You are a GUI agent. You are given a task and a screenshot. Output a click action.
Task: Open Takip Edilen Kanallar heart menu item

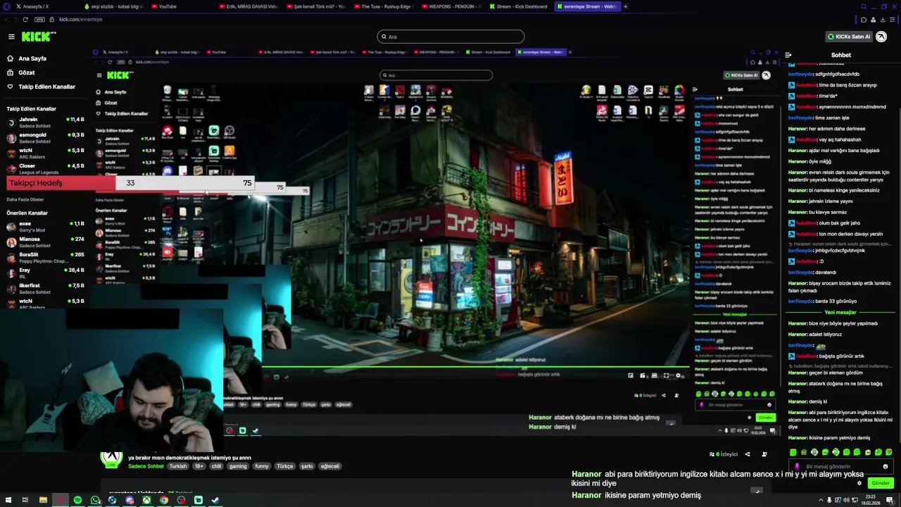[41, 87]
